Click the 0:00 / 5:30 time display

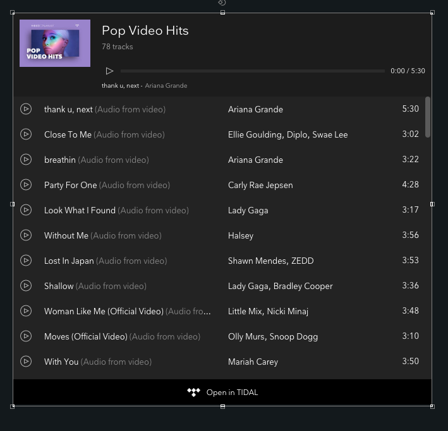(408, 71)
